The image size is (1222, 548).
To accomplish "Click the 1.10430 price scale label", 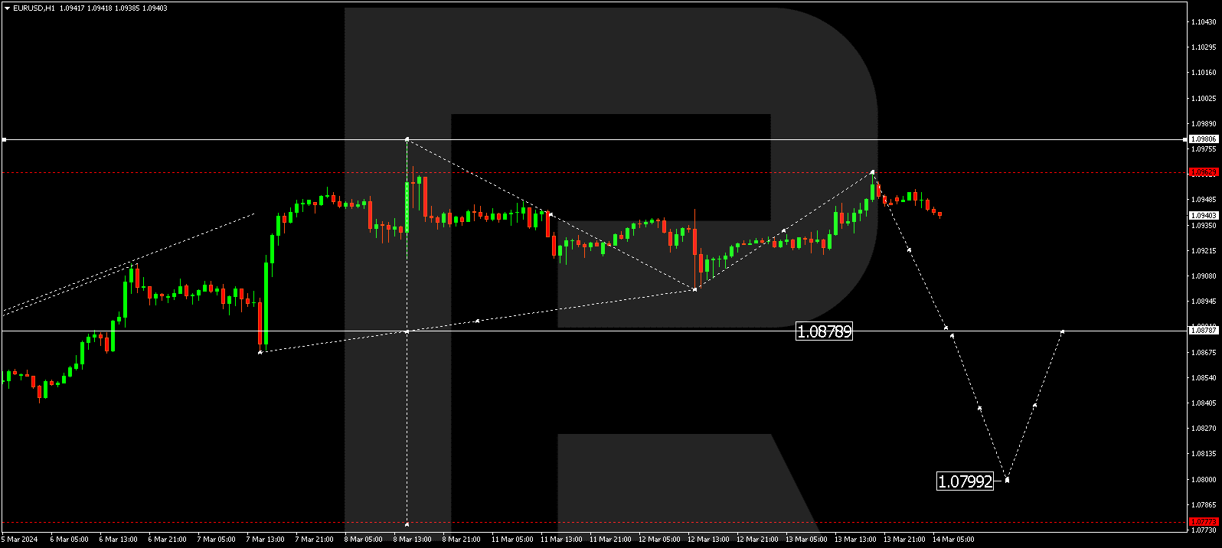I will 1204,22.
